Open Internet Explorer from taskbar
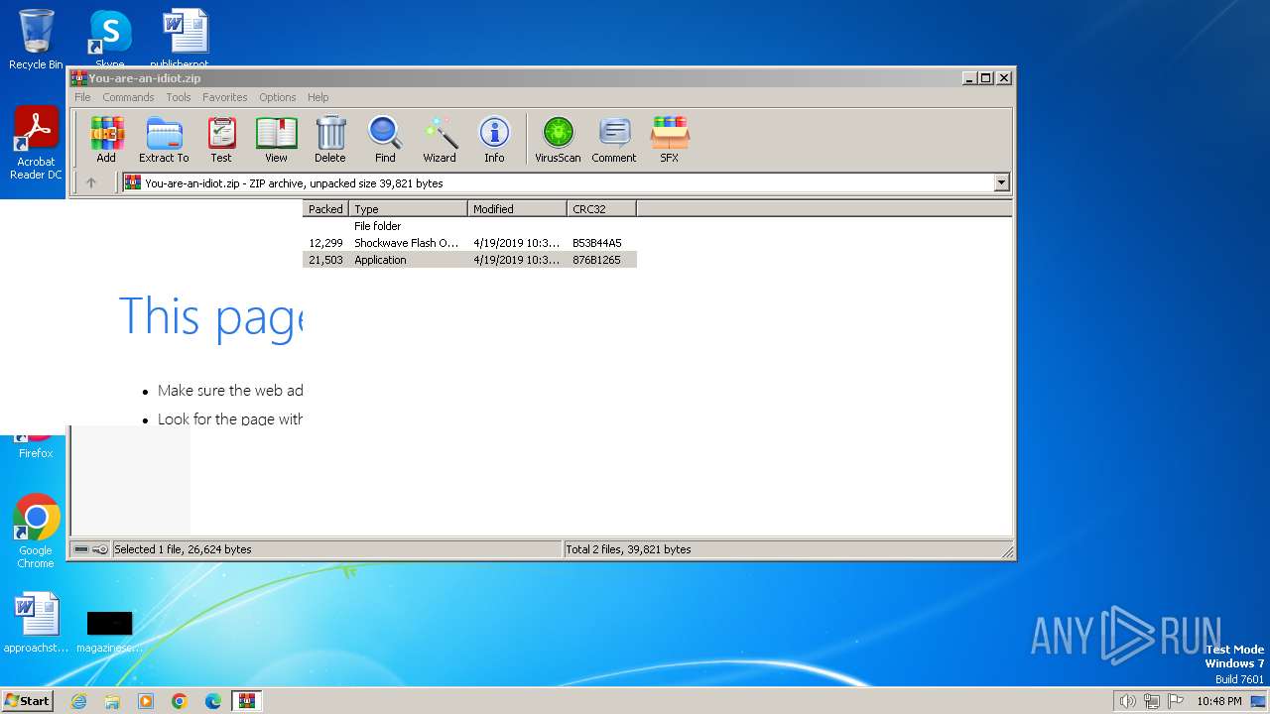The height and width of the screenshot is (714, 1270). click(x=78, y=701)
